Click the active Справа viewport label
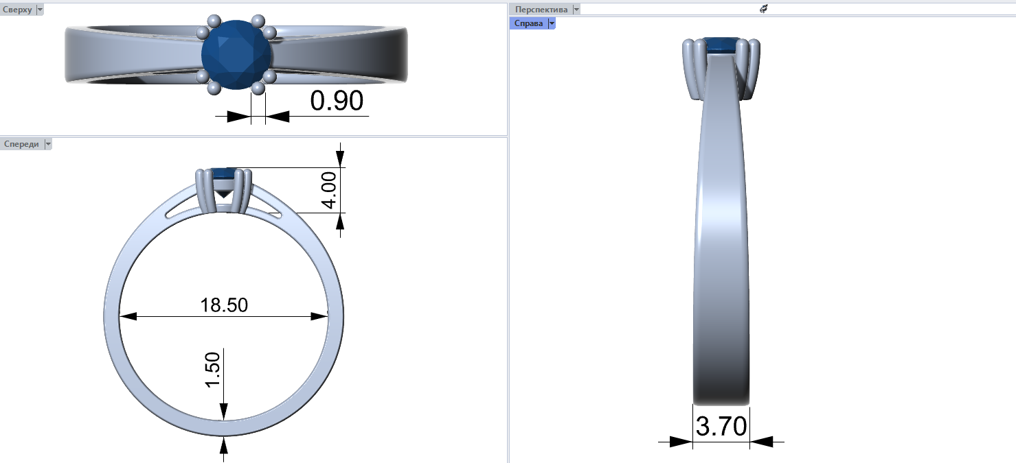 528,23
